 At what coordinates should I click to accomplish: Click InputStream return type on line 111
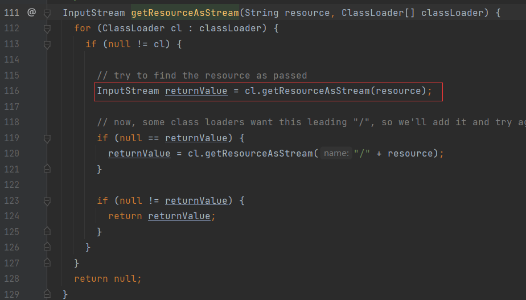pos(93,13)
